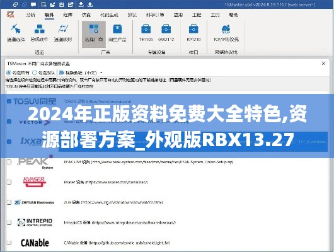
Task: Open the 通道选择 channel selection tool
Action: pyautogui.click(x=16, y=33)
